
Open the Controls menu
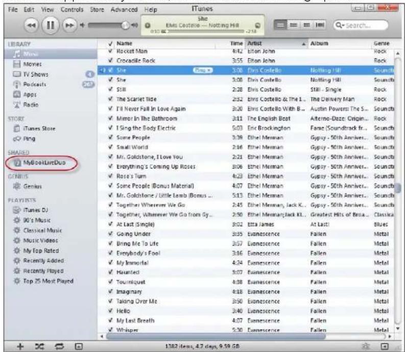[x=72, y=10]
